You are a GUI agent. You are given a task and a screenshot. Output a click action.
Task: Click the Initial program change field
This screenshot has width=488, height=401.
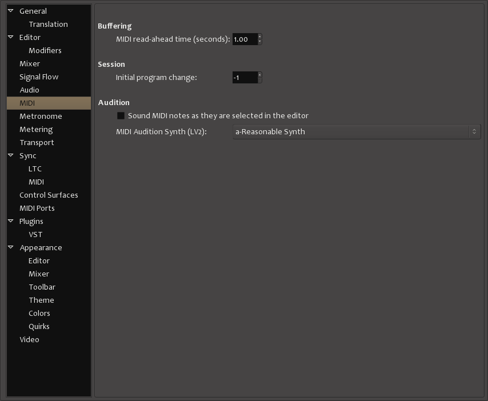245,78
